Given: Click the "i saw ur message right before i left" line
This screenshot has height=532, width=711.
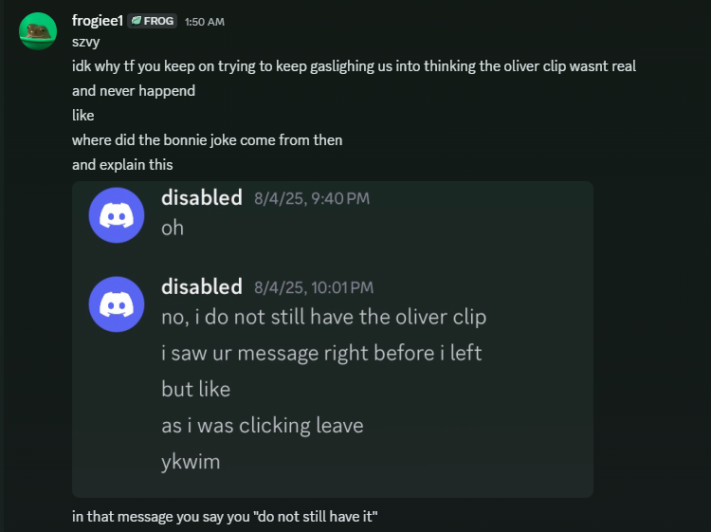Looking at the screenshot, I should (321, 353).
